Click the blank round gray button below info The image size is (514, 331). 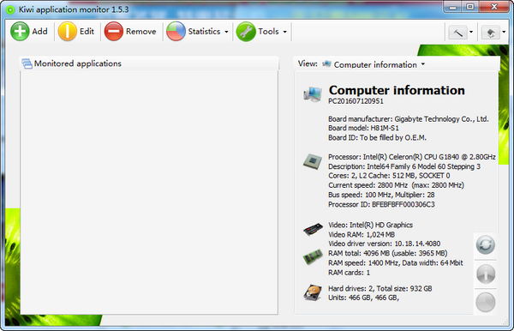click(x=486, y=302)
